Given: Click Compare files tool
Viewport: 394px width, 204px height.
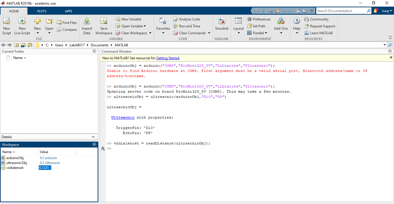Looking at the screenshot, I should tap(67, 29).
